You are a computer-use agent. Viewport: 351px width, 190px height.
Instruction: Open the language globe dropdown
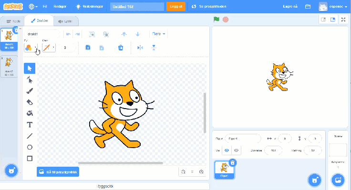click(33, 7)
